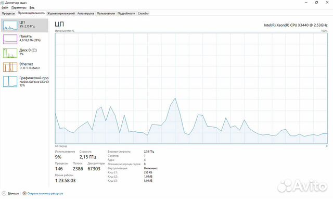Click the Включено virtualization value
This screenshot has height=199, width=333.
click(150, 168)
